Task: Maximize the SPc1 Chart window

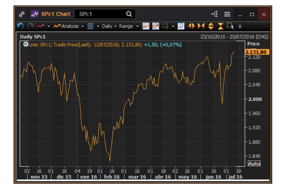Action: click(x=252, y=14)
